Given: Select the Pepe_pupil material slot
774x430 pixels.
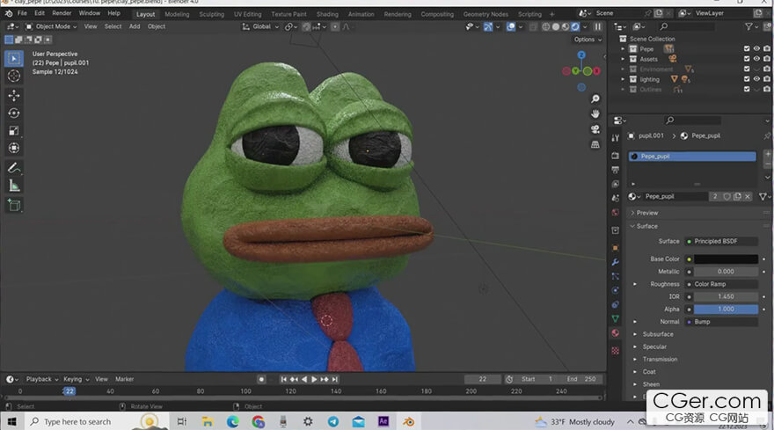Looking at the screenshot, I should tap(692, 157).
